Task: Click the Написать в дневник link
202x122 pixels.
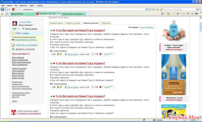Action: 27,45
